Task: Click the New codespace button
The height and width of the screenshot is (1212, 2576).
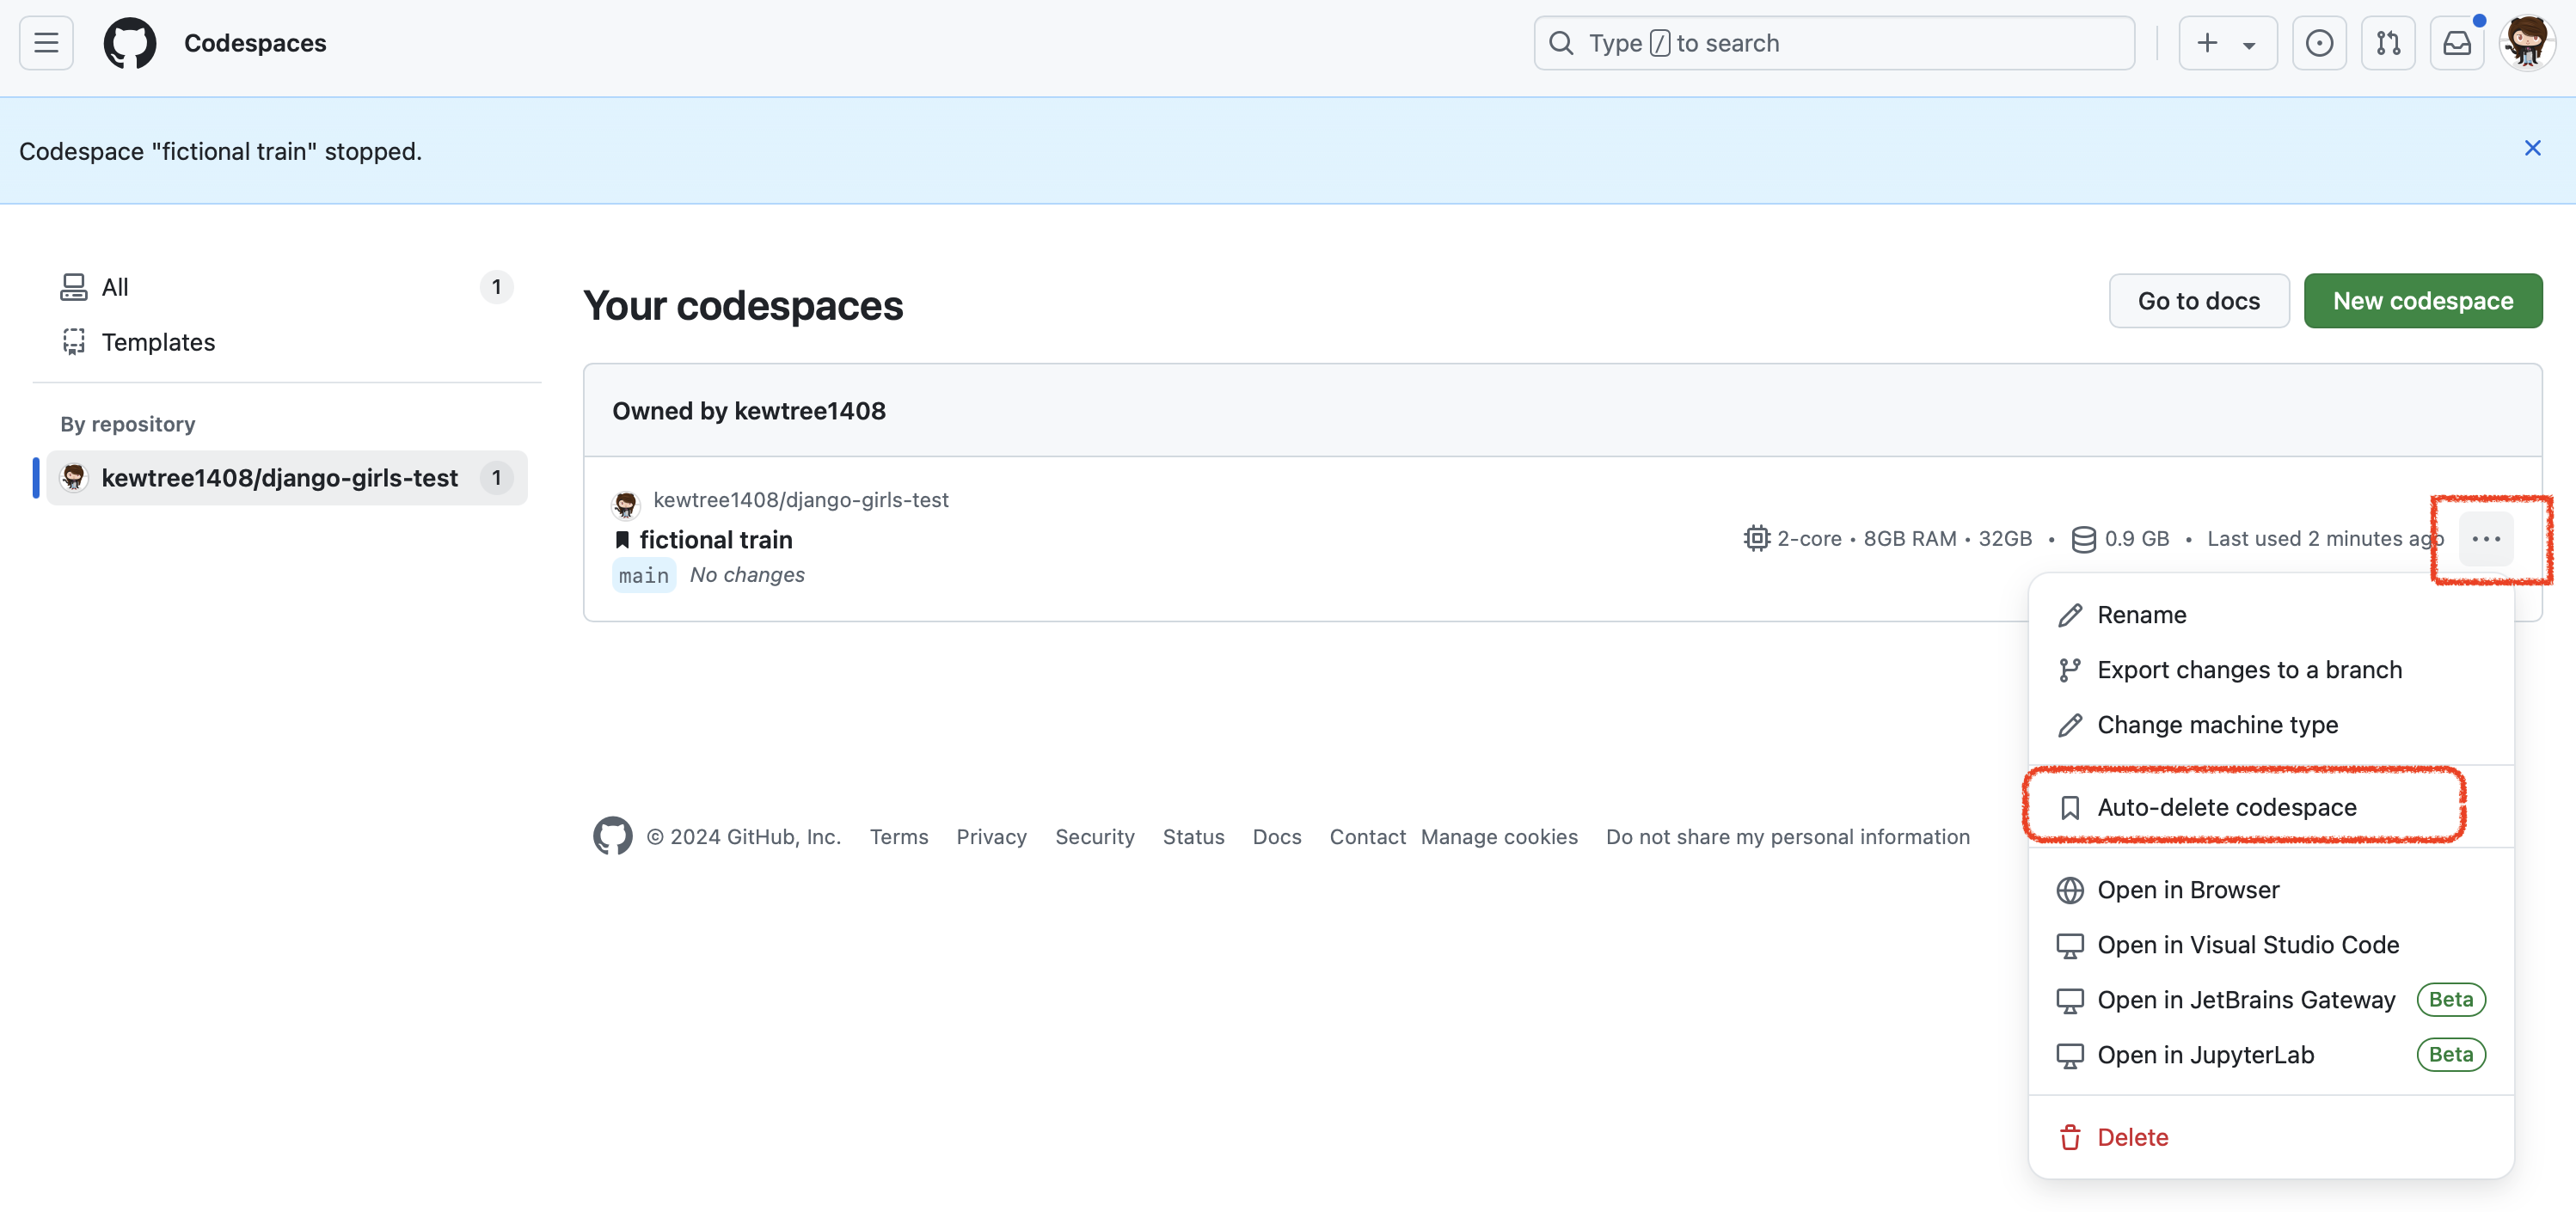Action: (x=2422, y=301)
